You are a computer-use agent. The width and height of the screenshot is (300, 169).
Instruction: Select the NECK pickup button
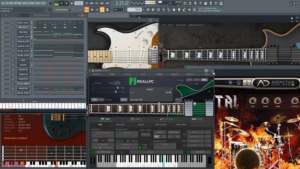tap(189, 80)
